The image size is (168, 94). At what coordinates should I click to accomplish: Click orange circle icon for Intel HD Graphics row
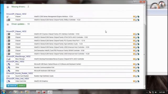tap(134, 81)
